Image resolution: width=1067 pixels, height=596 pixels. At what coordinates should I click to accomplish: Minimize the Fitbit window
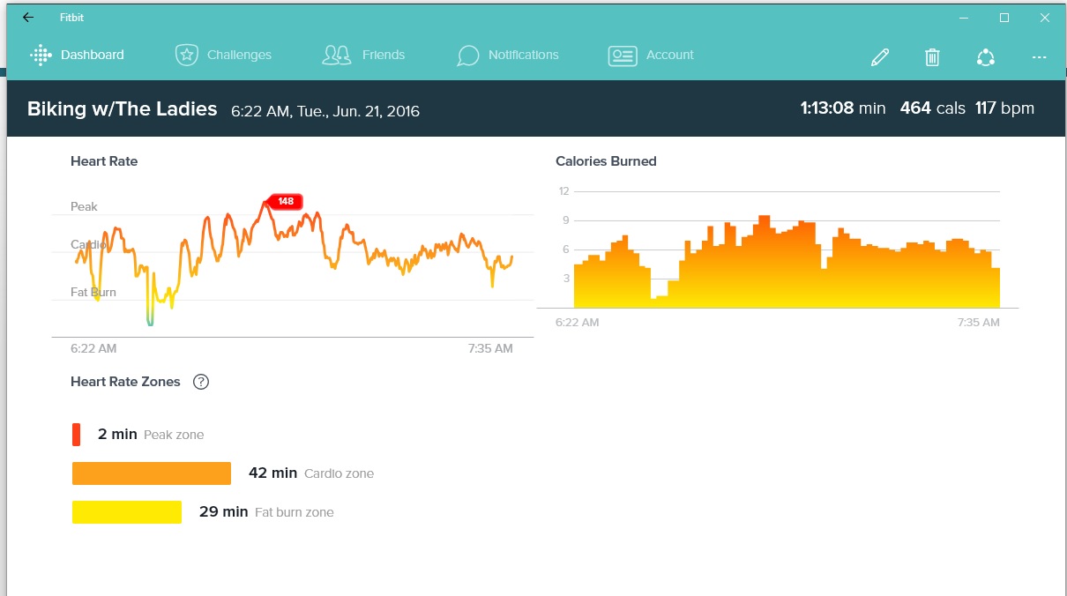(x=963, y=18)
